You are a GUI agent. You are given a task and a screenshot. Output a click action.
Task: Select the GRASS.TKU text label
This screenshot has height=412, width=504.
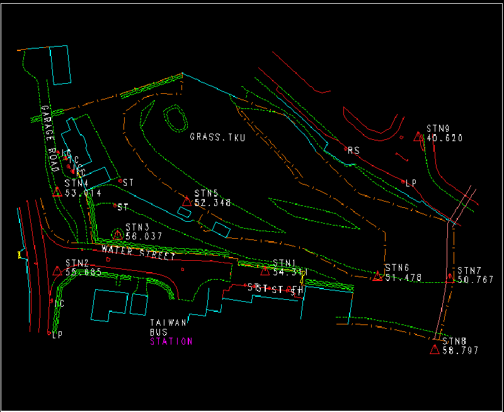point(217,137)
